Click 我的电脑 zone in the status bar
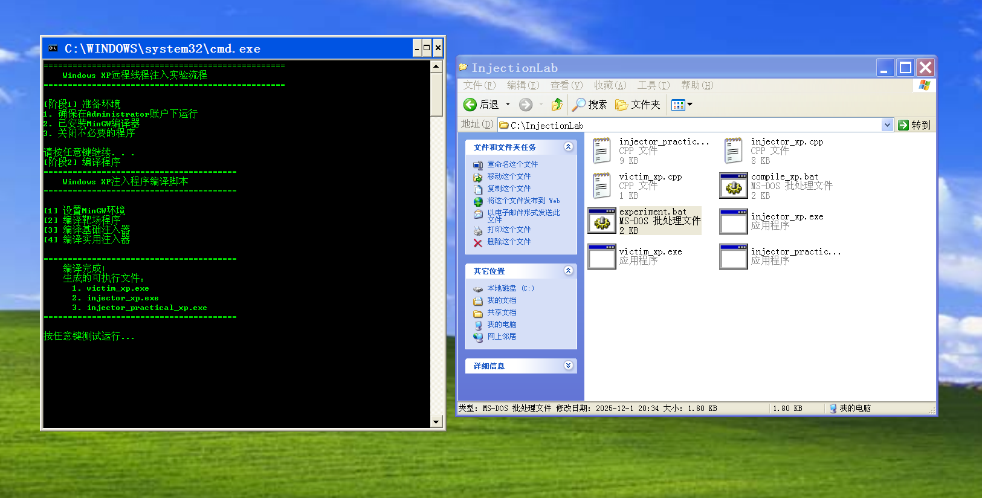The image size is (982, 498). (x=850, y=409)
